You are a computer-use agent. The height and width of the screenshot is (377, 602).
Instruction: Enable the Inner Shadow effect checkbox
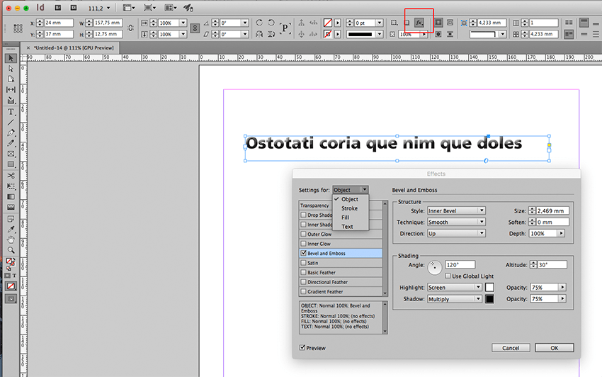[x=304, y=225]
